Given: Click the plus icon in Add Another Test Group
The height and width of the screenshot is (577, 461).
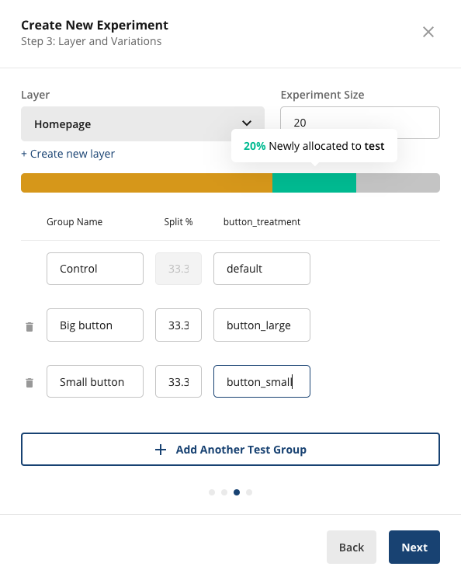Looking at the screenshot, I should pos(161,450).
